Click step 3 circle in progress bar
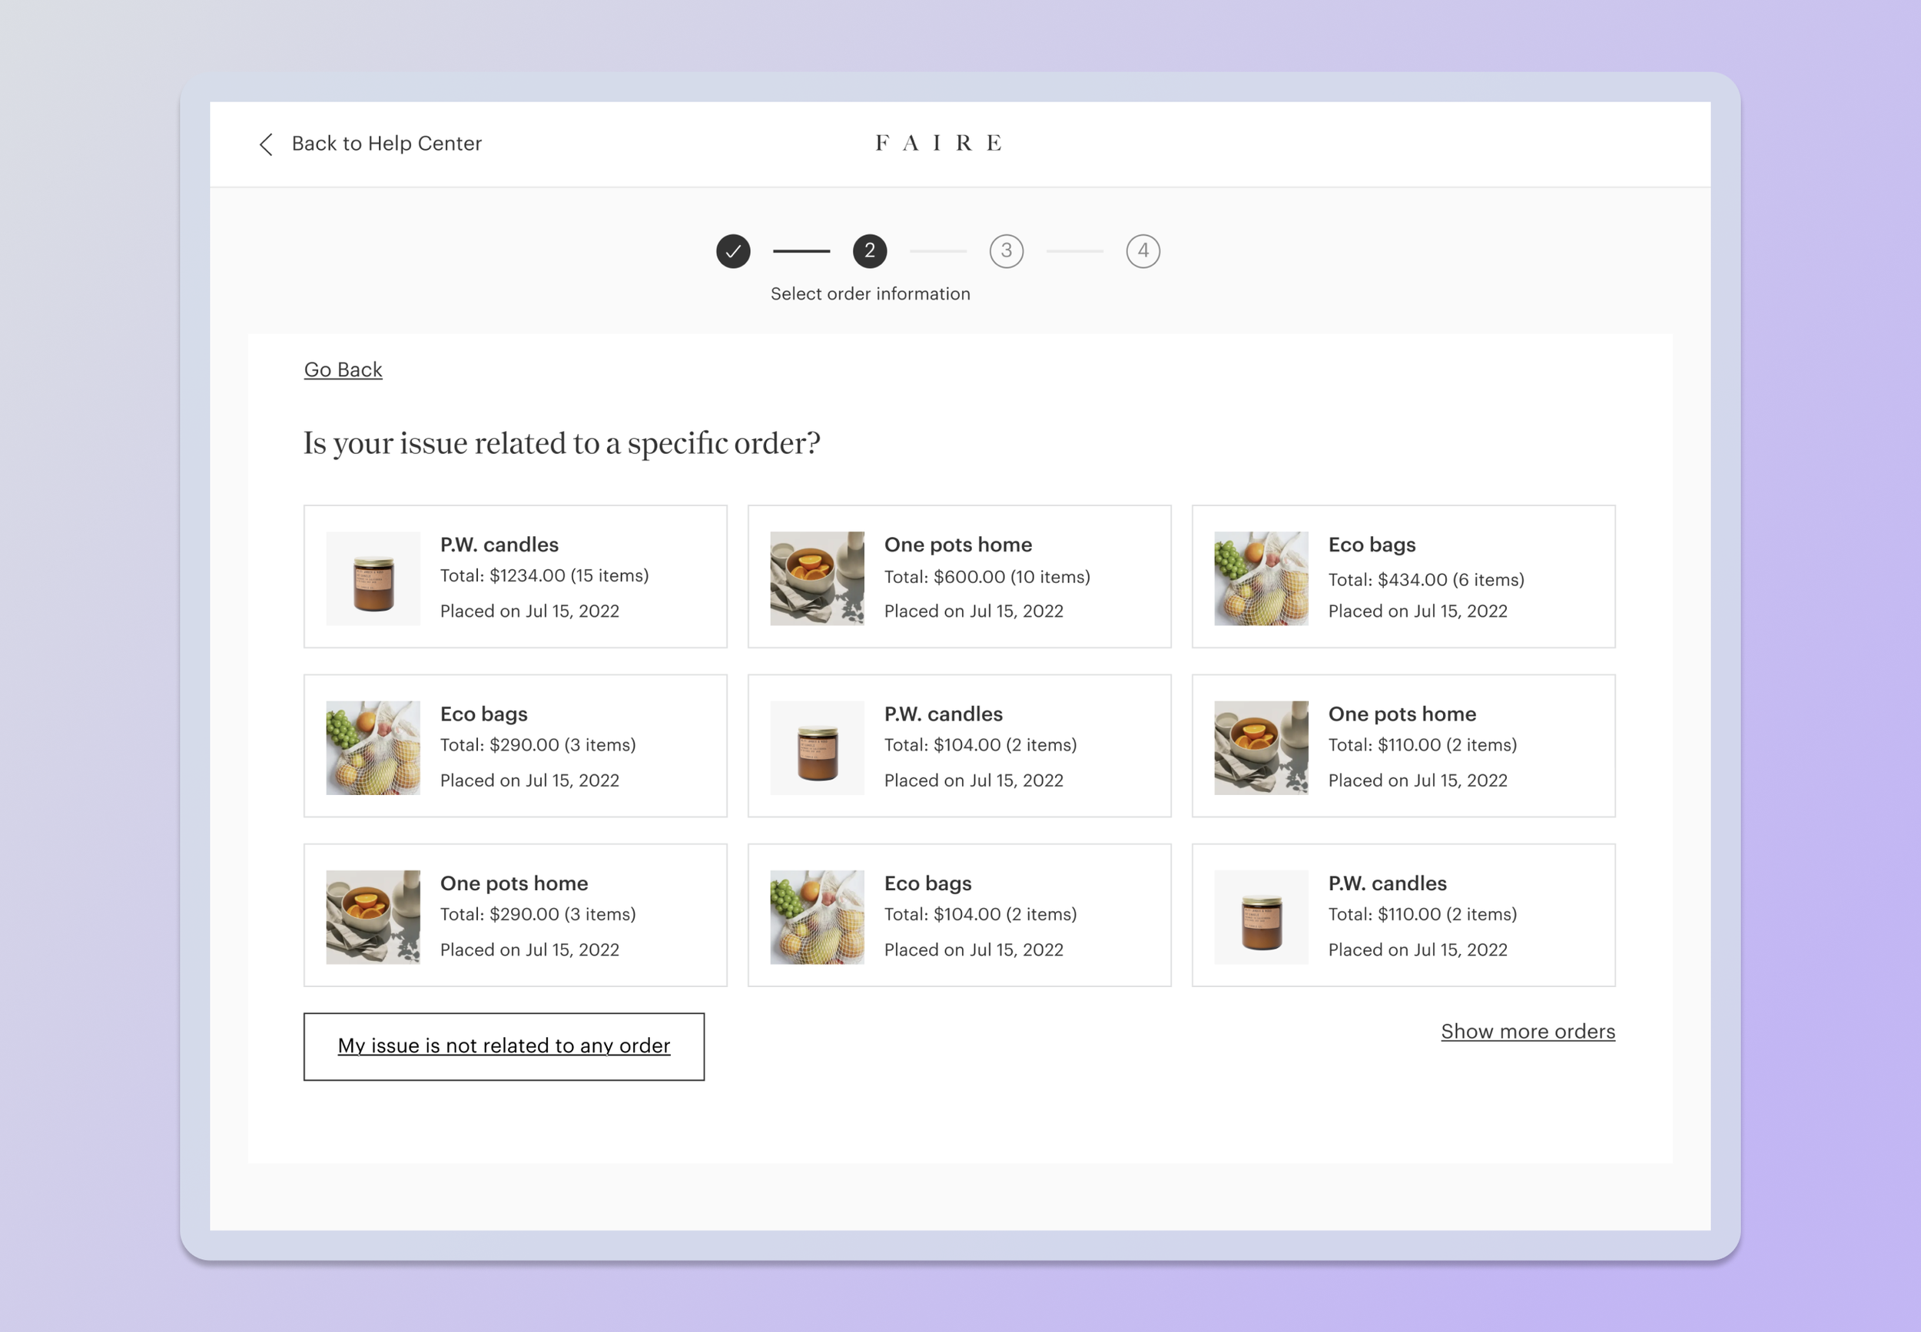The height and width of the screenshot is (1332, 1921). [x=1006, y=251]
